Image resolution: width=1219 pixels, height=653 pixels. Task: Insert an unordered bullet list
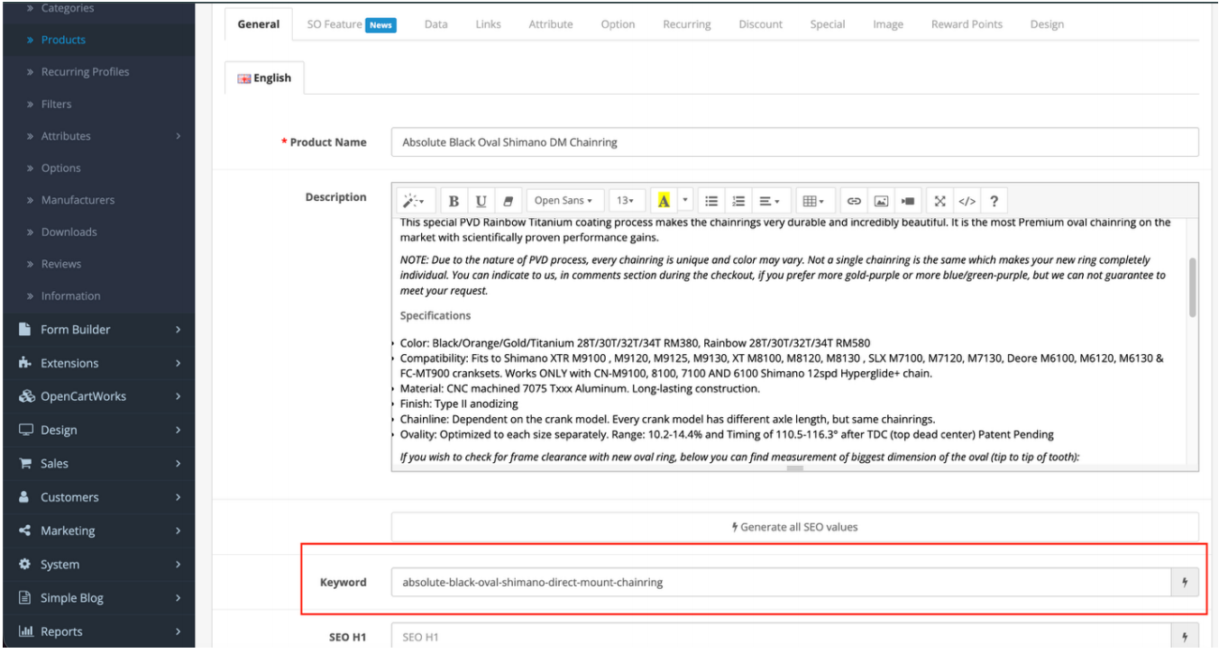pos(710,200)
